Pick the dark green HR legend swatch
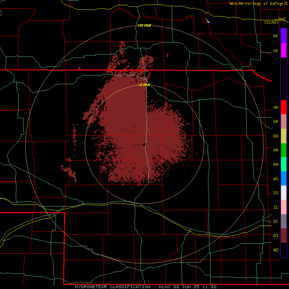 [284, 150]
